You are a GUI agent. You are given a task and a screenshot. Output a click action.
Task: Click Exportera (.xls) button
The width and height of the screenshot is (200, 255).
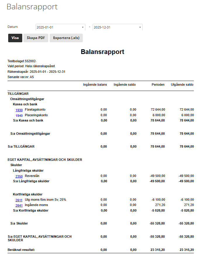[66, 38]
